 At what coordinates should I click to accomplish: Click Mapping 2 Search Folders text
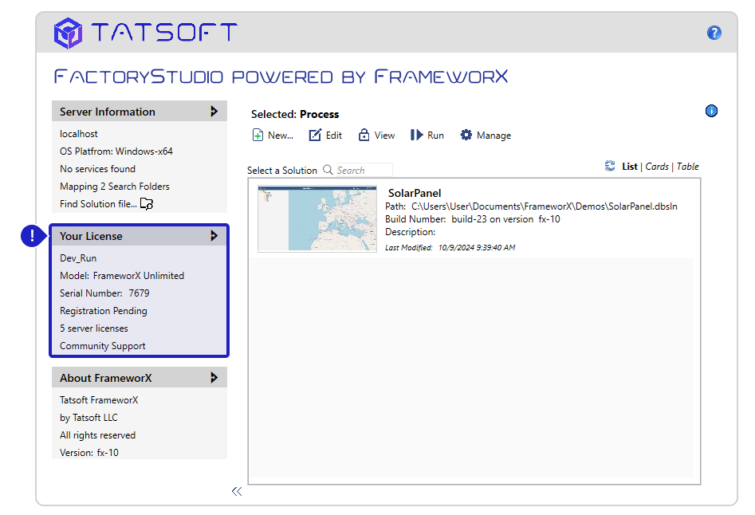coord(115,187)
